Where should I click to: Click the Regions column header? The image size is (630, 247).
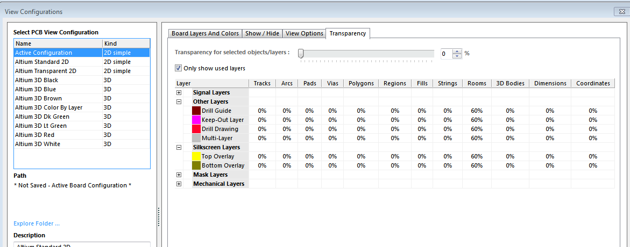tap(394, 83)
